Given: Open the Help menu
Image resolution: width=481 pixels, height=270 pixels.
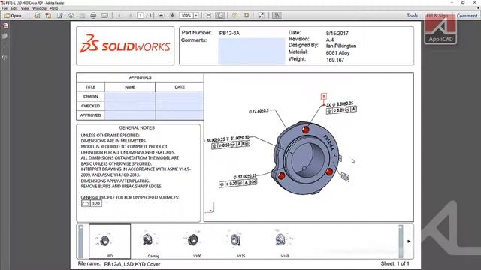Looking at the screenshot, I should pos(53,8).
